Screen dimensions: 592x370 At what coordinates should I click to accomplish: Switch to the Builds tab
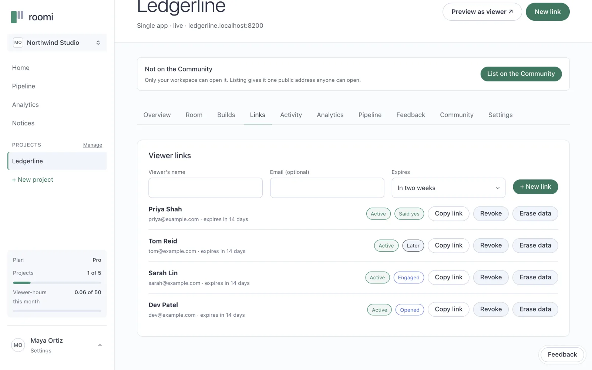[226, 115]
